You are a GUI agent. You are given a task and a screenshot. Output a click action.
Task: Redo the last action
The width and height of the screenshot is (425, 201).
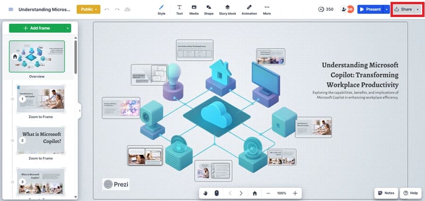[117, 9]
